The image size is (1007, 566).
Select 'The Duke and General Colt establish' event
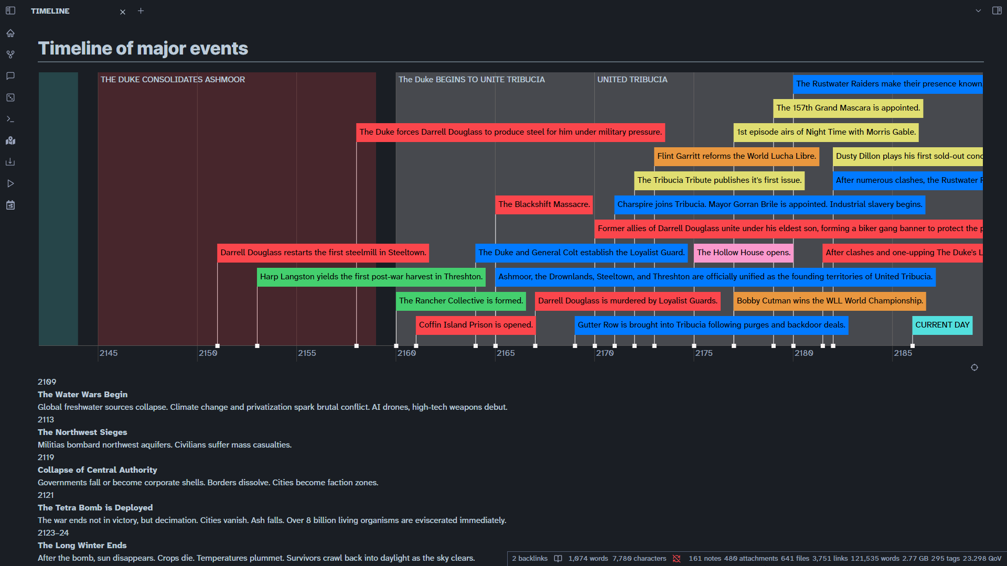[581, 253]
